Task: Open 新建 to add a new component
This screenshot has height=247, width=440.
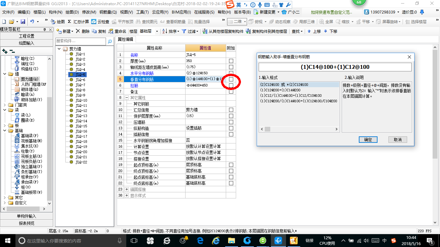Action: click(65, 31)
